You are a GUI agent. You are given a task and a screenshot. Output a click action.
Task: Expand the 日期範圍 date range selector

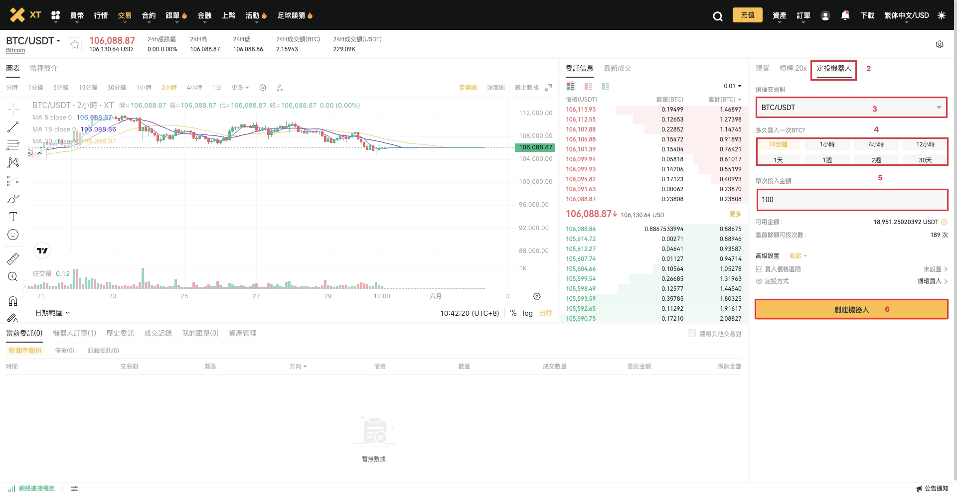(x=52, y=313)
